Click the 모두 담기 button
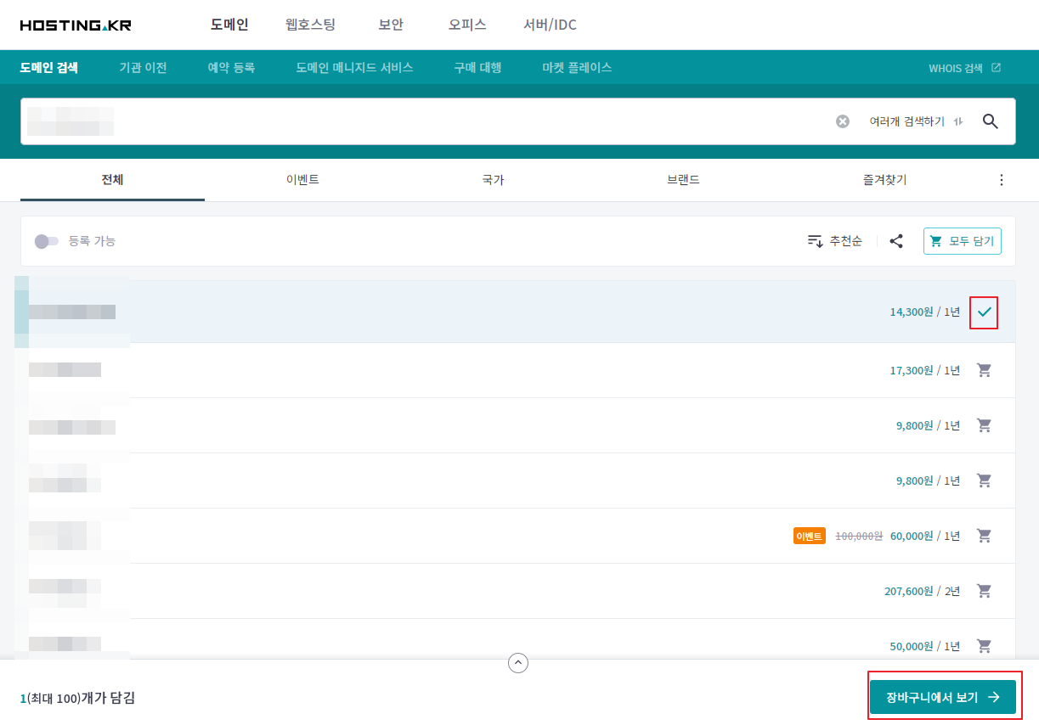The width and height of the screenshot is (1039, 725). pyautogui.click(x=963, y=241)
